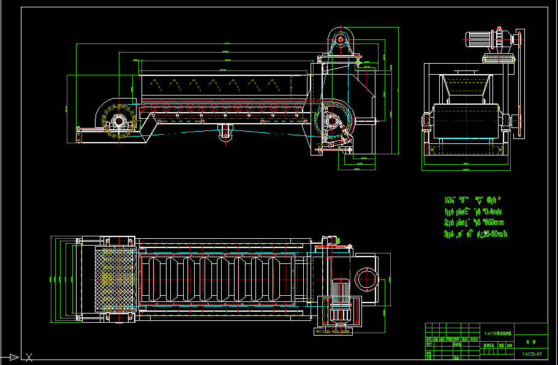
Task: Select the electric motor atop the end view
Action: tap(481, 39)
